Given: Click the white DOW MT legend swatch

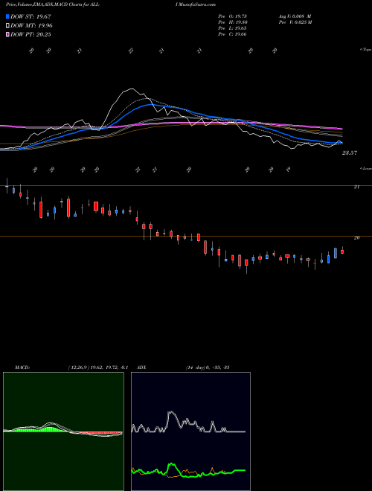Looking at the screenshot, I should [x=8, y=26].
